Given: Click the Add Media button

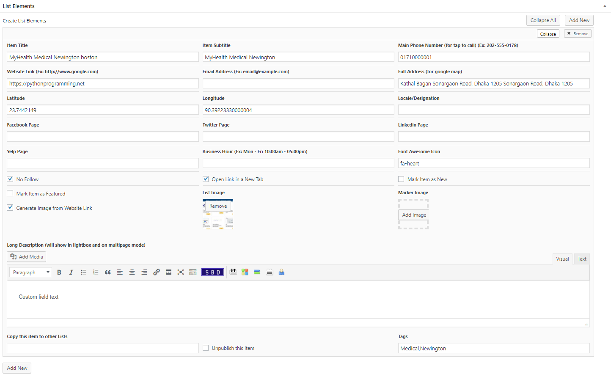Looking at the screenshot, I should pyautogui.click(x=26, y=257).
